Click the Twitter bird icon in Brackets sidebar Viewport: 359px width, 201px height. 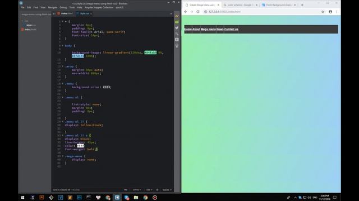click(177, 28)
